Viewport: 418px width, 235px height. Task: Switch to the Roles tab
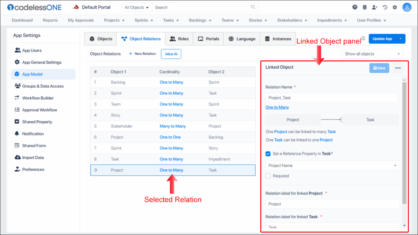[x=179, y=39]
